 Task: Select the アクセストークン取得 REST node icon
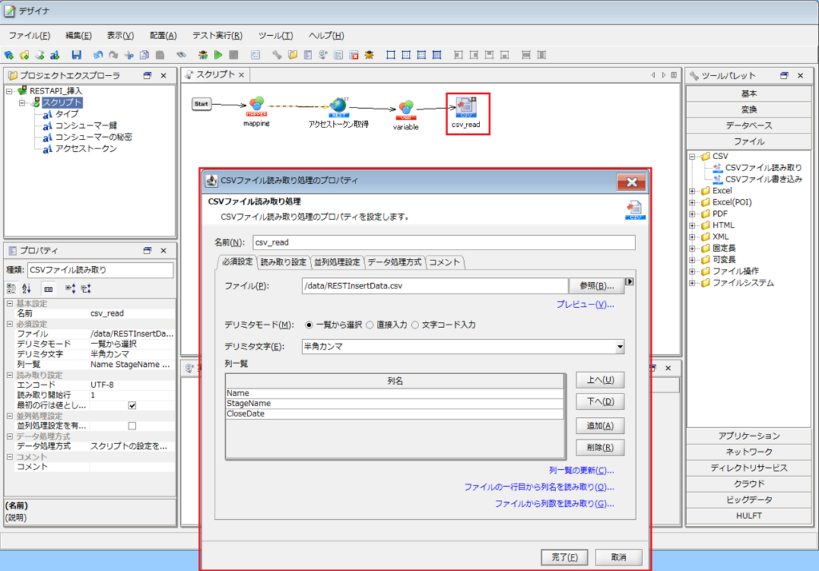338,106
